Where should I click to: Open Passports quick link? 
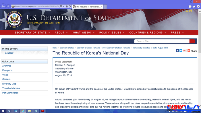coord(7,70)
